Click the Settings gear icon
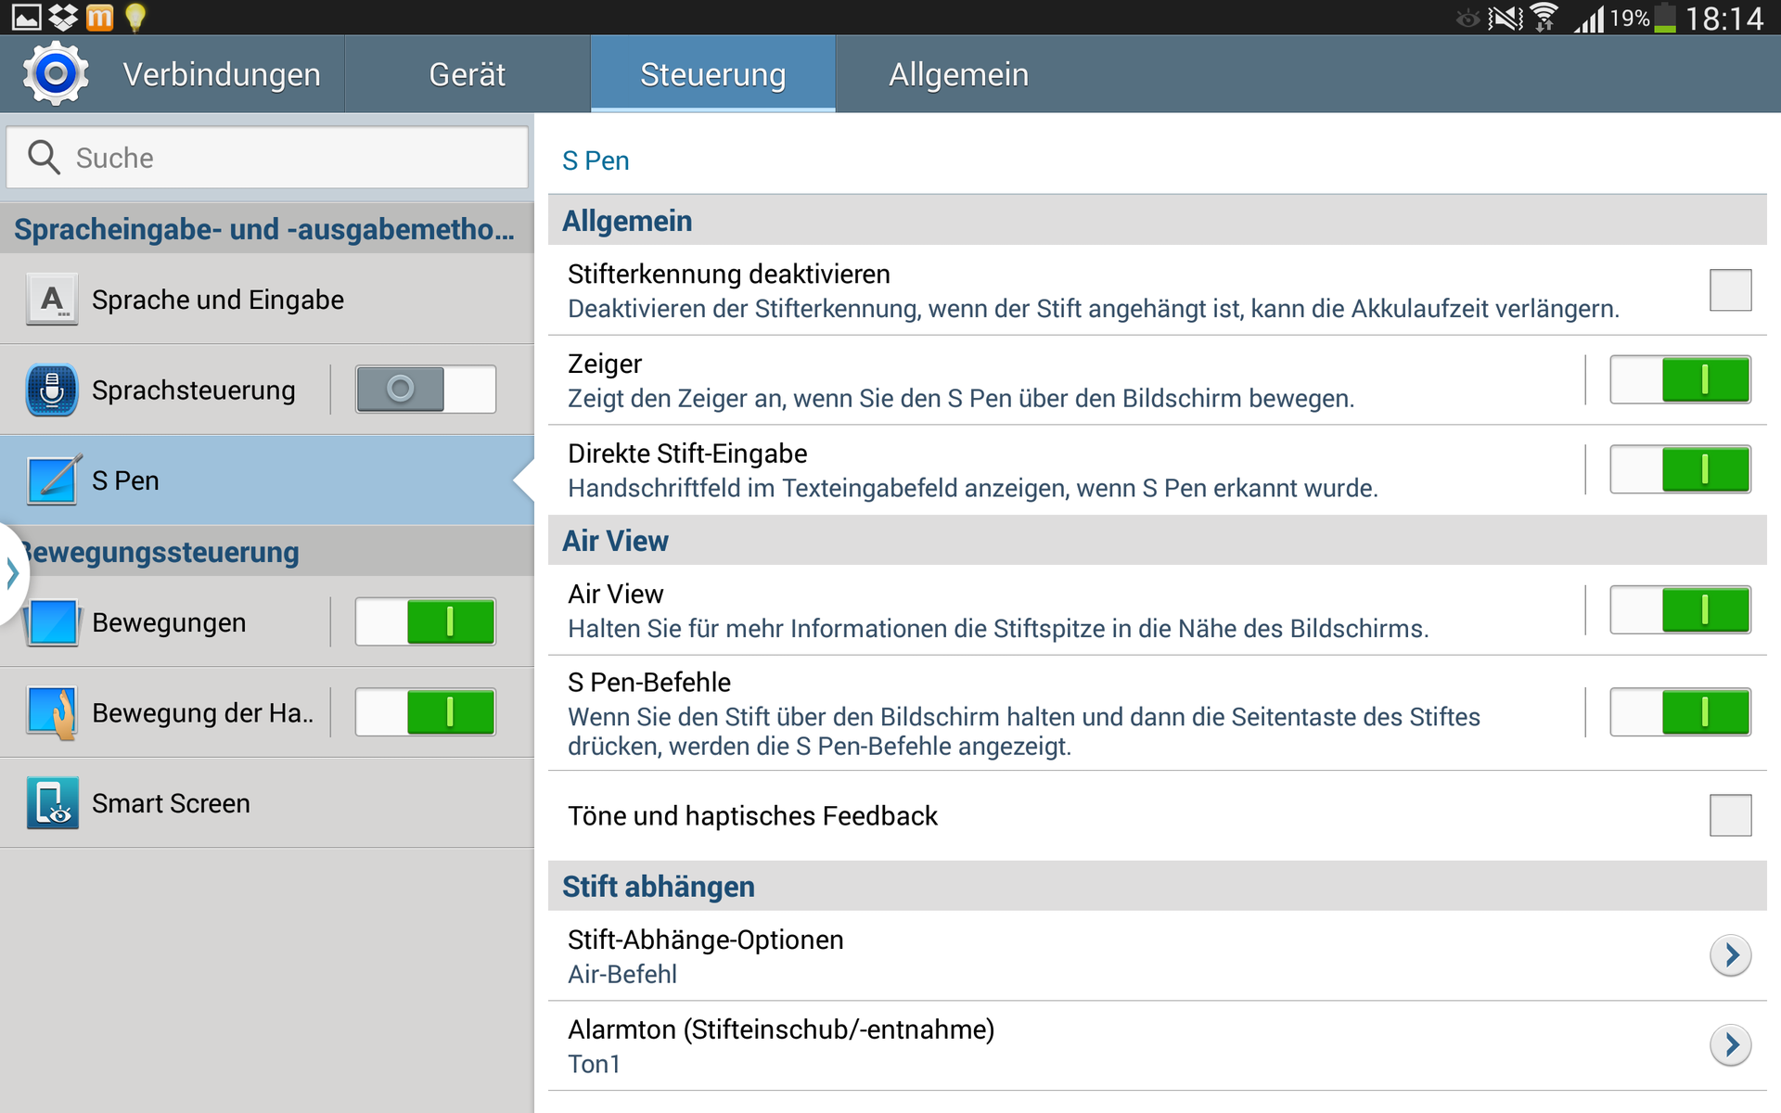This screenshot has height=1113, width=1781. (x=56, y=74)
